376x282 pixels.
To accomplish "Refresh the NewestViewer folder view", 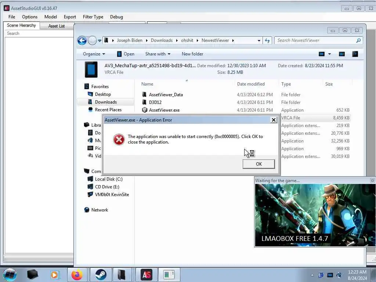I will coord(267,40).
